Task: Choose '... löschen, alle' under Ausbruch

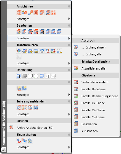Action: (96, 54)
